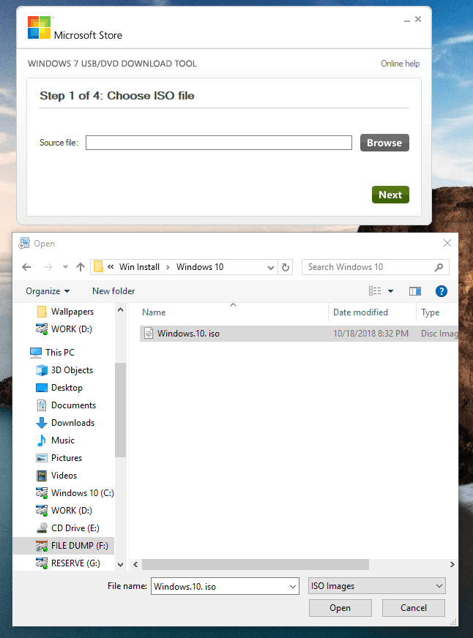This screenshot has height=638, width=473.
Task: Click date 10/18/2018 8:32 PM
Action: point(370,334)
